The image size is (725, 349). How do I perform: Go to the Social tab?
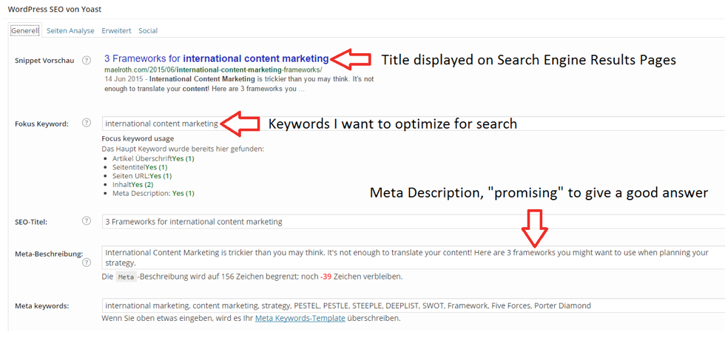[148, 31]
